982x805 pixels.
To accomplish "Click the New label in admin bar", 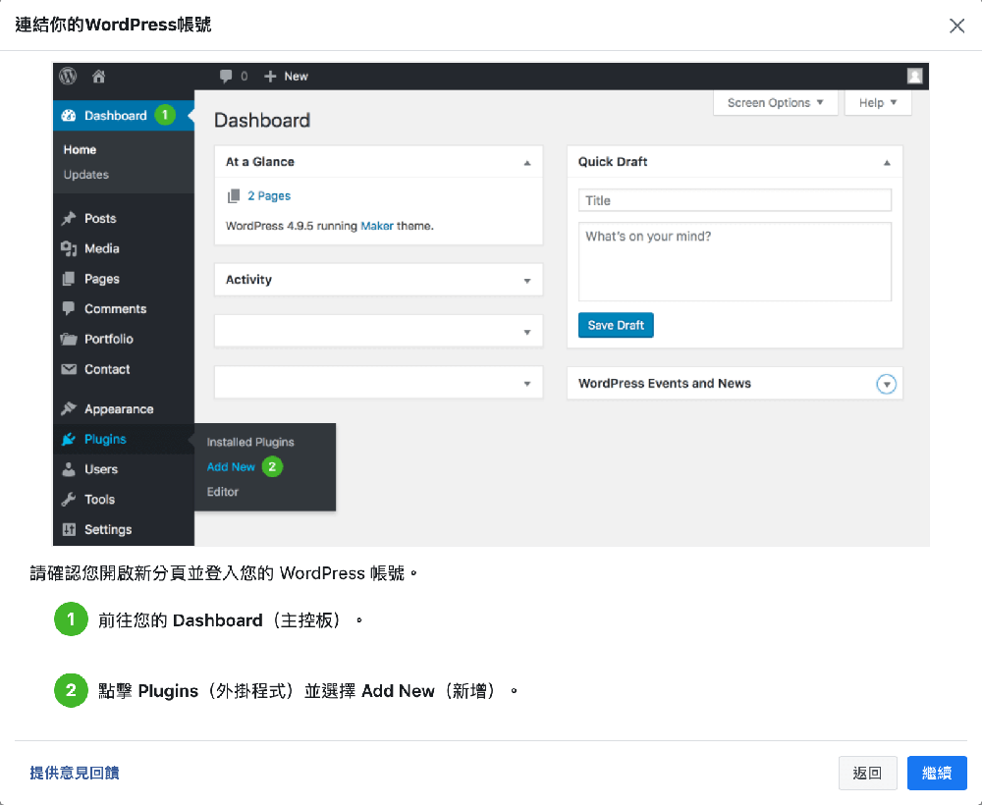I will click(296, 77).
